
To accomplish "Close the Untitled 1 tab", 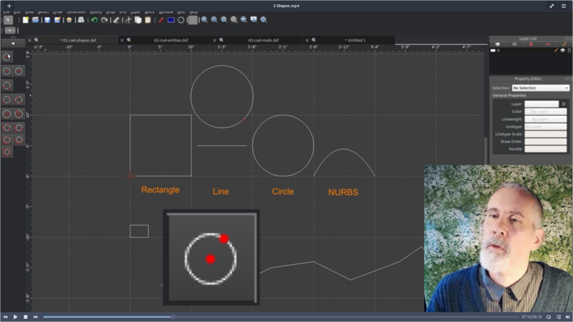I will (307, 40).
